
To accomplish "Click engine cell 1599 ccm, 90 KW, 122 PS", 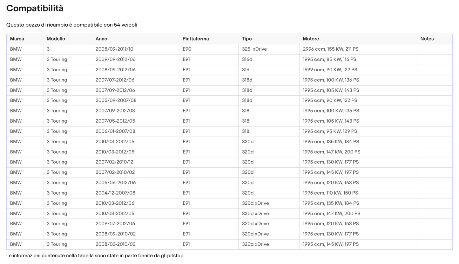I will click(358, 70).
